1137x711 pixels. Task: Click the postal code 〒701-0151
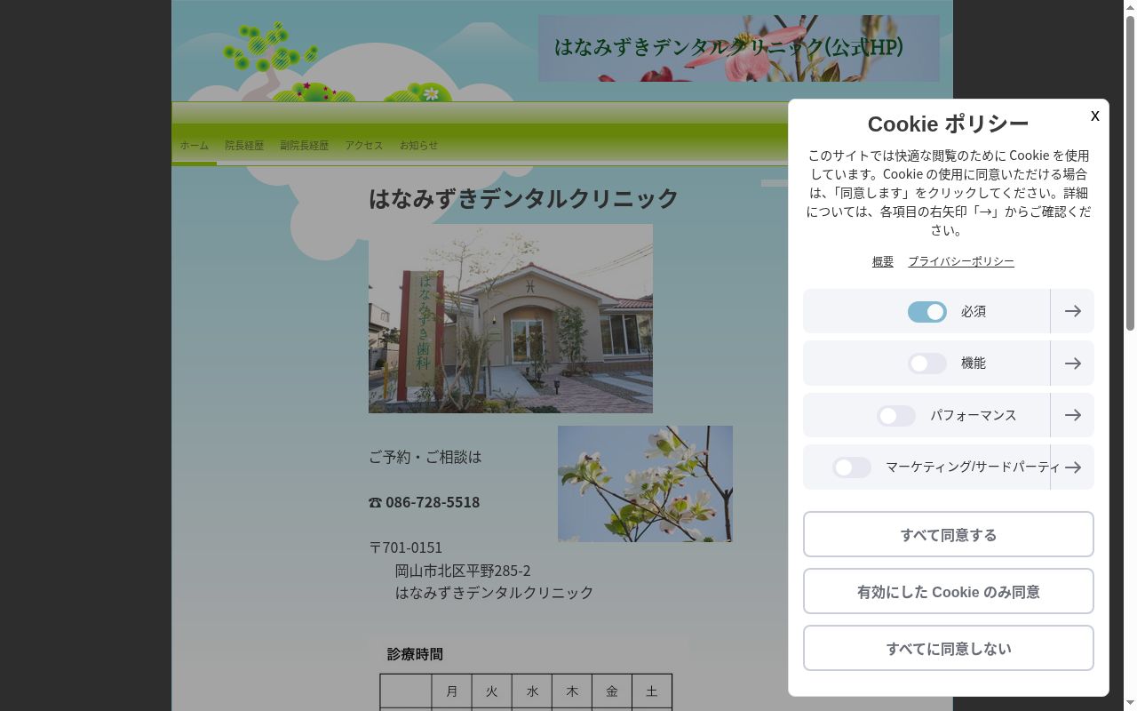tap(405, 547)
